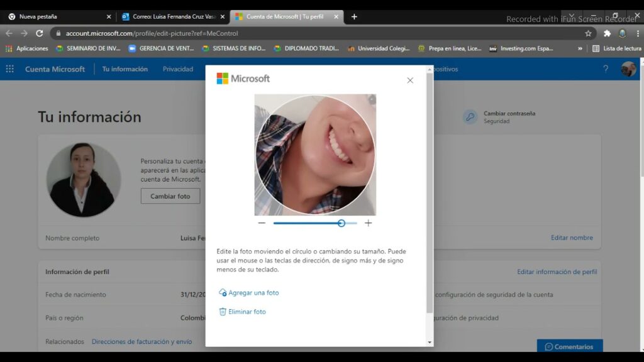
Task: Click the browser back arrow
Action: 9,33
